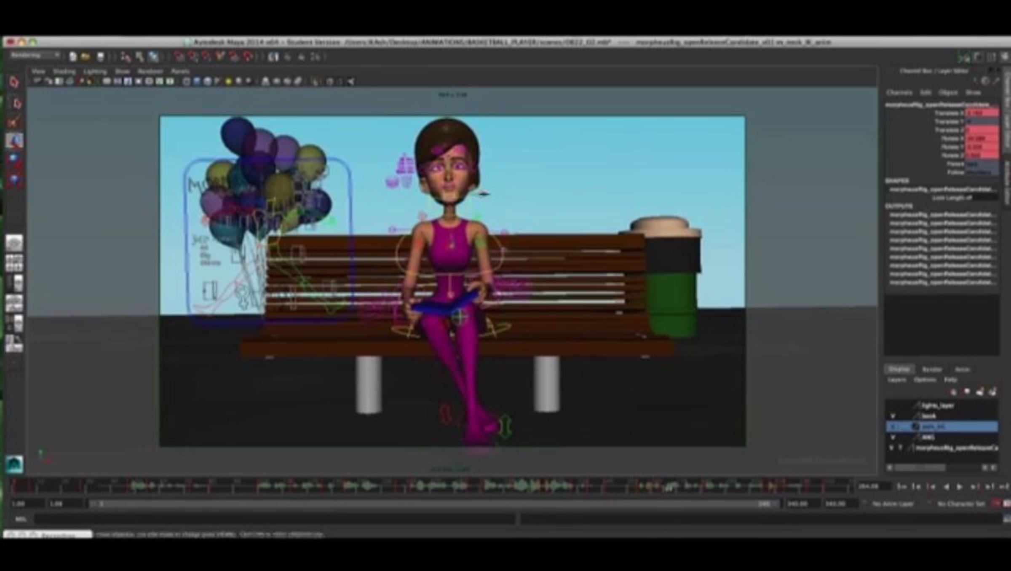Screen dimensions: 1011x571
Task: Switch to the Render layer tab
Action: [x=932, y=369]
